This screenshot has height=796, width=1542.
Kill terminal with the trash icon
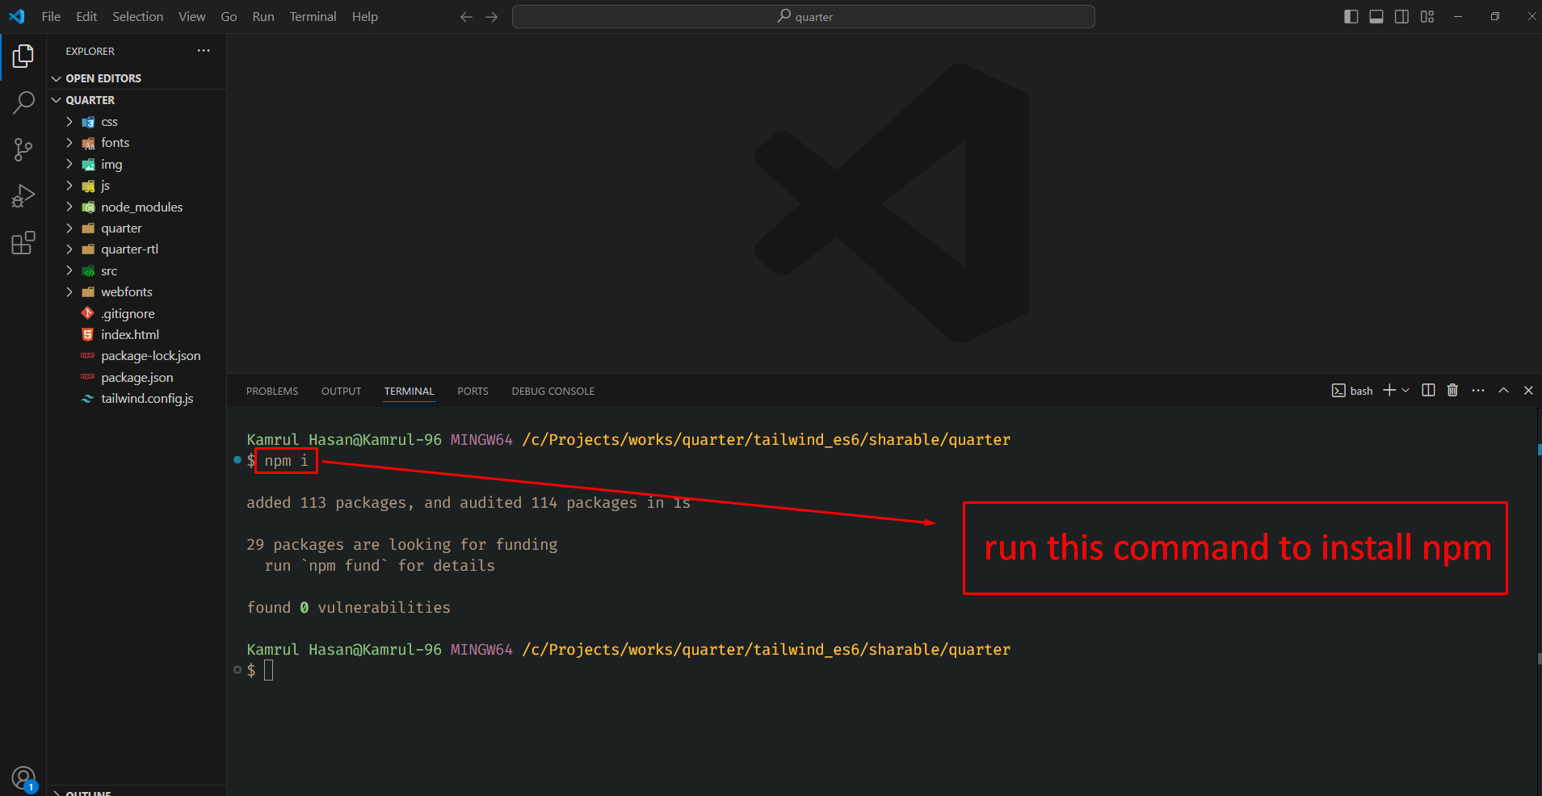pos(1452,391)
